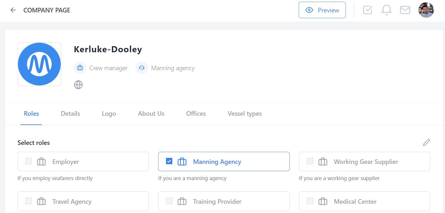The width and height of the screenshot is (445, 213).
Task: Click the Employer role label
Action: tap(66, 162)
